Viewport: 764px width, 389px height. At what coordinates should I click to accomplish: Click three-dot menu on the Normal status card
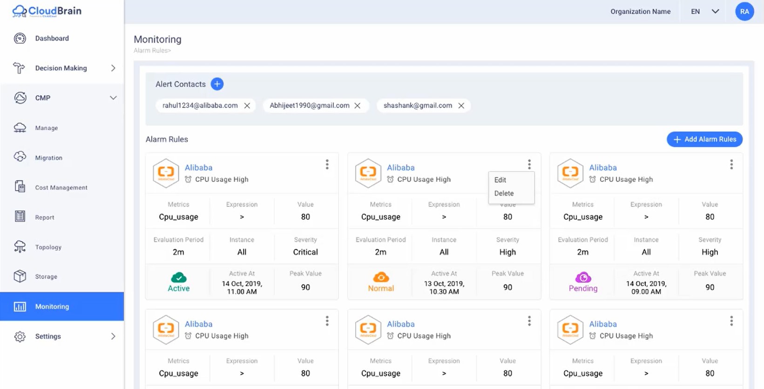529,165
